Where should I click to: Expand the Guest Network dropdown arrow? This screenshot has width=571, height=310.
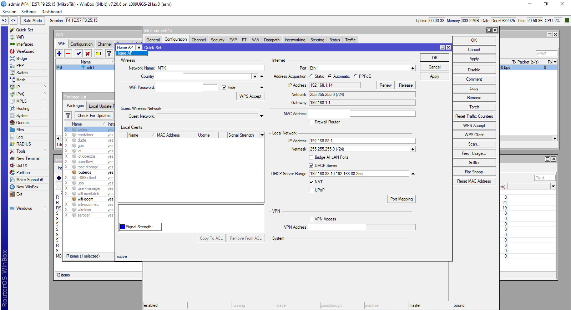pyautogui.click(x=262, y=116)
